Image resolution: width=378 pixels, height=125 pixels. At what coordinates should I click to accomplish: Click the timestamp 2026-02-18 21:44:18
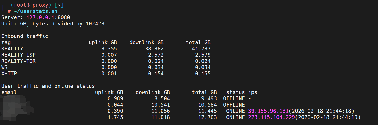pos(322,111)
